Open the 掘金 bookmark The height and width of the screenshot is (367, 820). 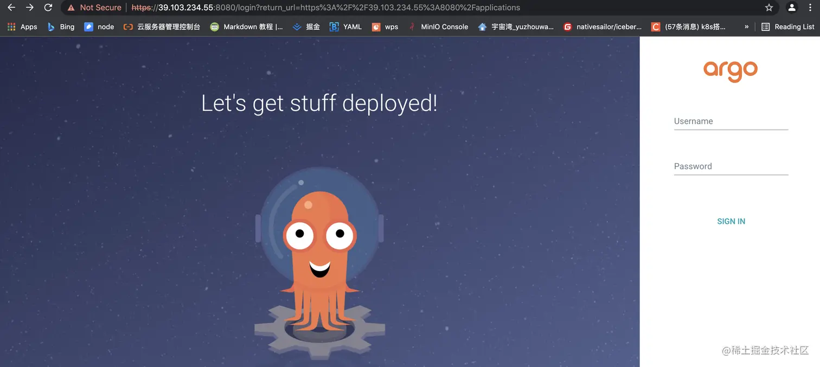[x=306, y=27]
